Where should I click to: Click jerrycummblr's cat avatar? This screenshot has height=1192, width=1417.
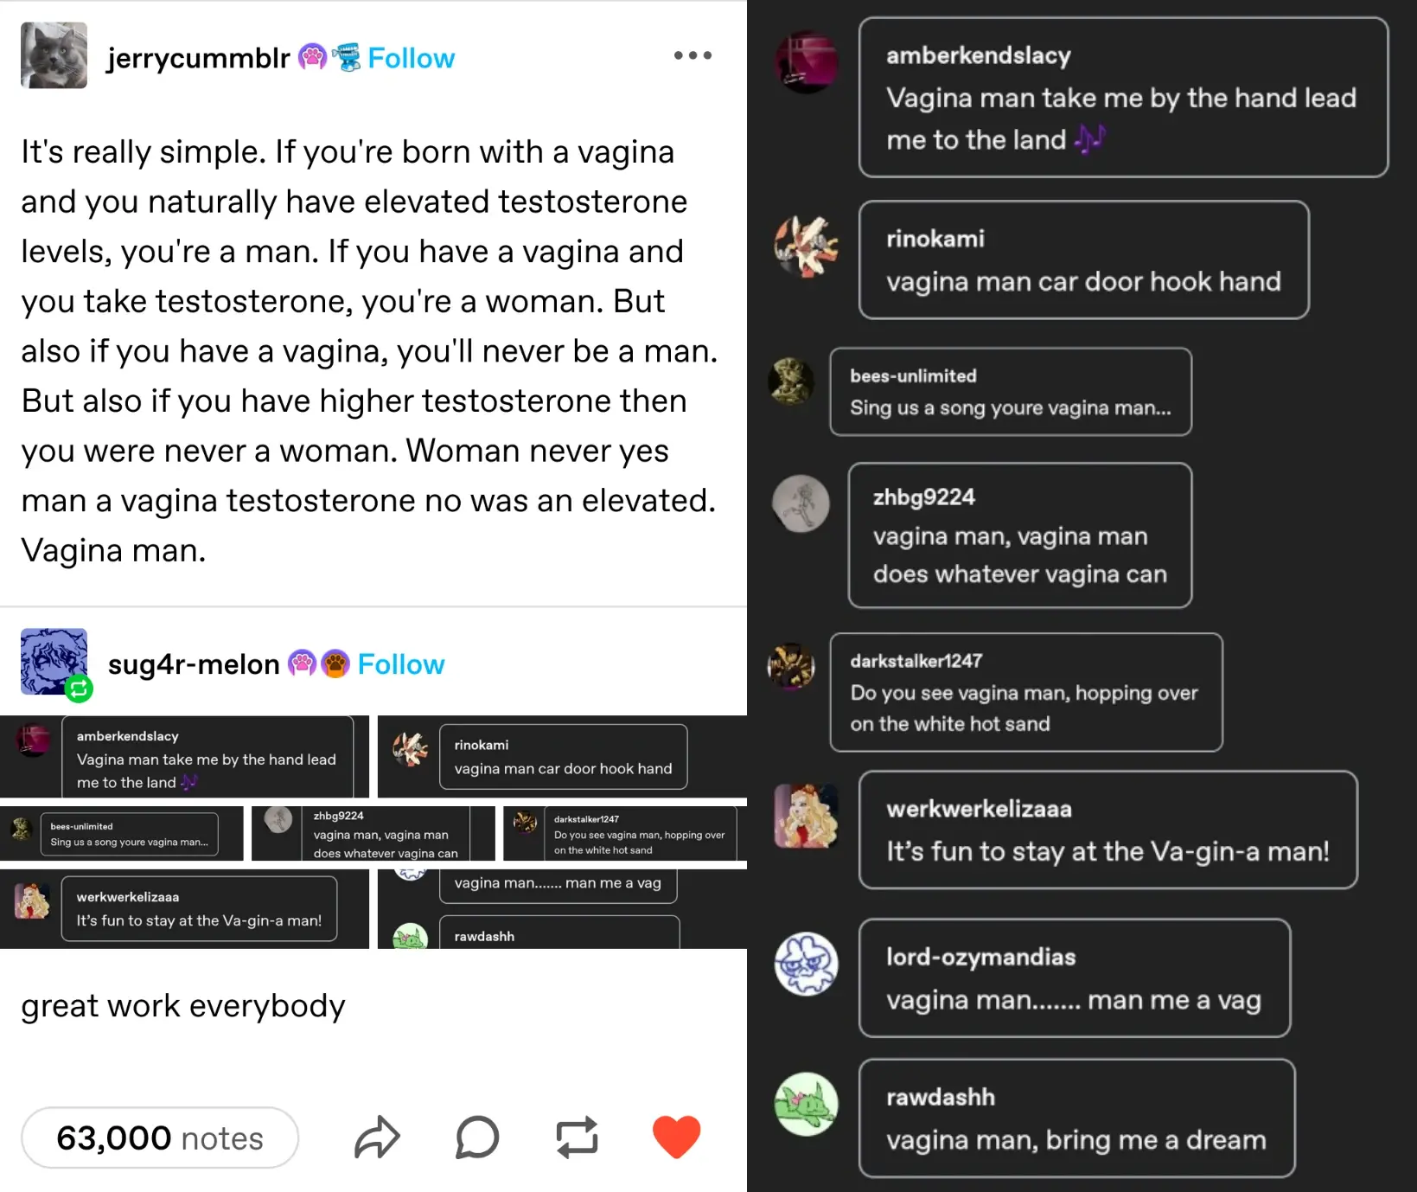coord(54,55)
